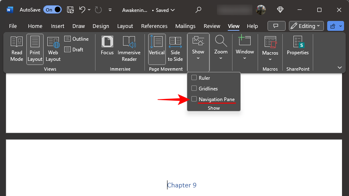This screenshot has height=196, width=349.
Task: Check the Gridlines option
Action: [x=194, y=88]
